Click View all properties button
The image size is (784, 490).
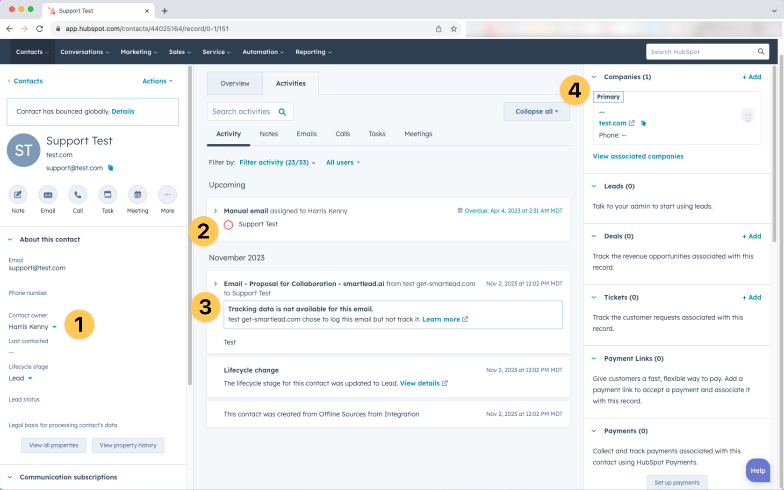coord(54,445)
